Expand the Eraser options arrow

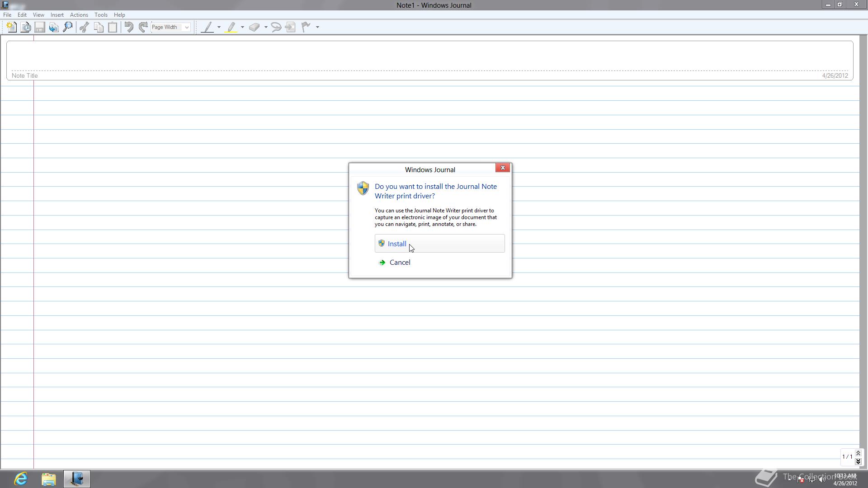[266, 27]
